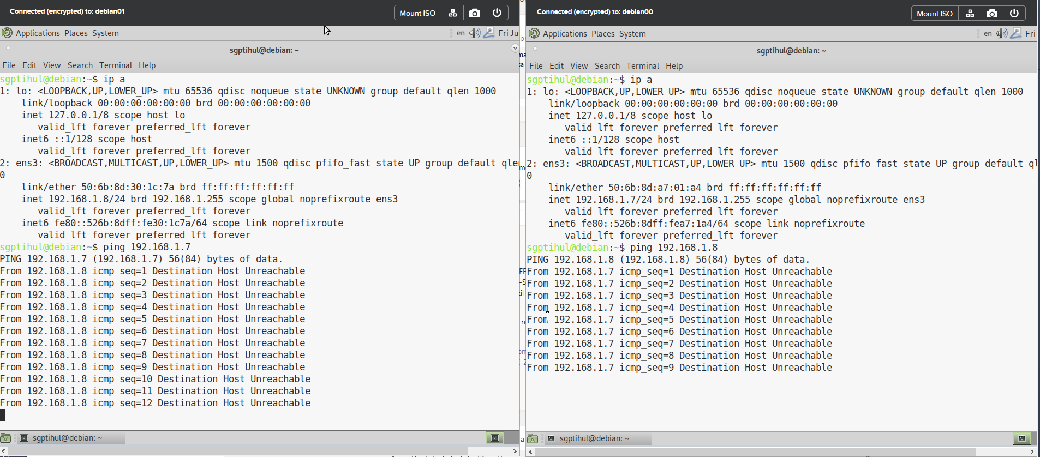Click workspace switcher on debian01 taskbar

pyautogui.click(x=495, y=438)
